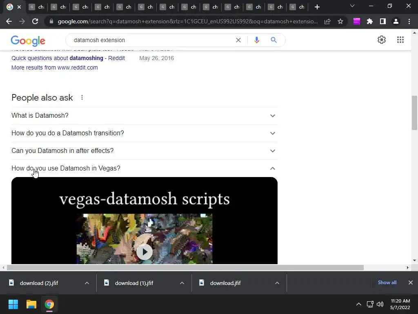The image size is (418, 314).
Task: Open Google quick settings gear
Action: click(382, 40)
